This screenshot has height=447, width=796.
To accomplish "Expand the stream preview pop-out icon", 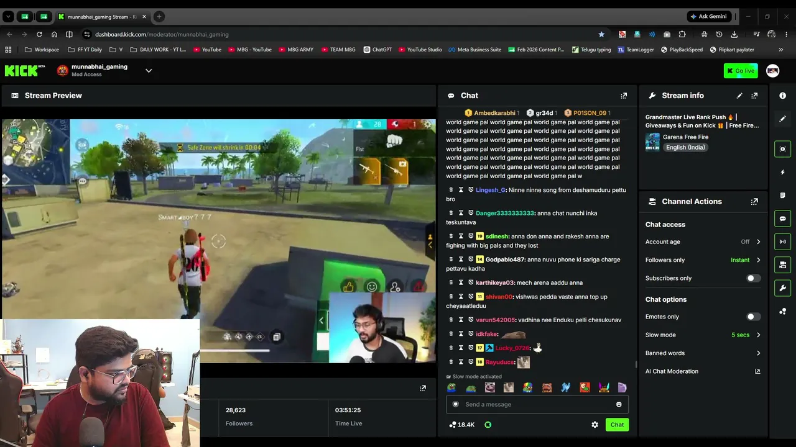I will (423, 388).
